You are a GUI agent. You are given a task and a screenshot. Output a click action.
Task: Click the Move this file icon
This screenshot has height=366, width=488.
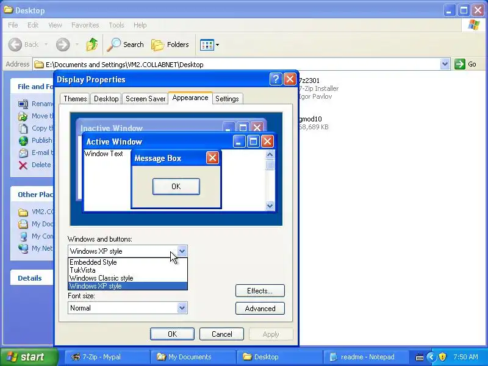click(23, 116)
